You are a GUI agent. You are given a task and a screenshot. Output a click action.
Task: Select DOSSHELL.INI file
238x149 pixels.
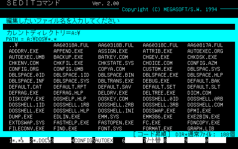click(116, 111)
